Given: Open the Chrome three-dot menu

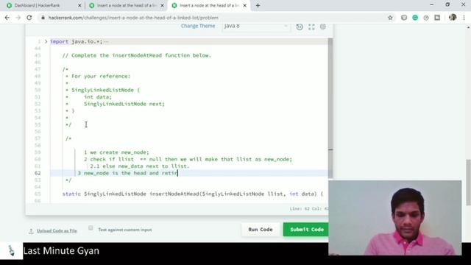Looking at the screenshot, I should 464,18.
